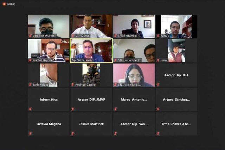
Task: Click the Irma Chávez Ase... participant tile
Action: pyautogui.click(x=176, y=124)
